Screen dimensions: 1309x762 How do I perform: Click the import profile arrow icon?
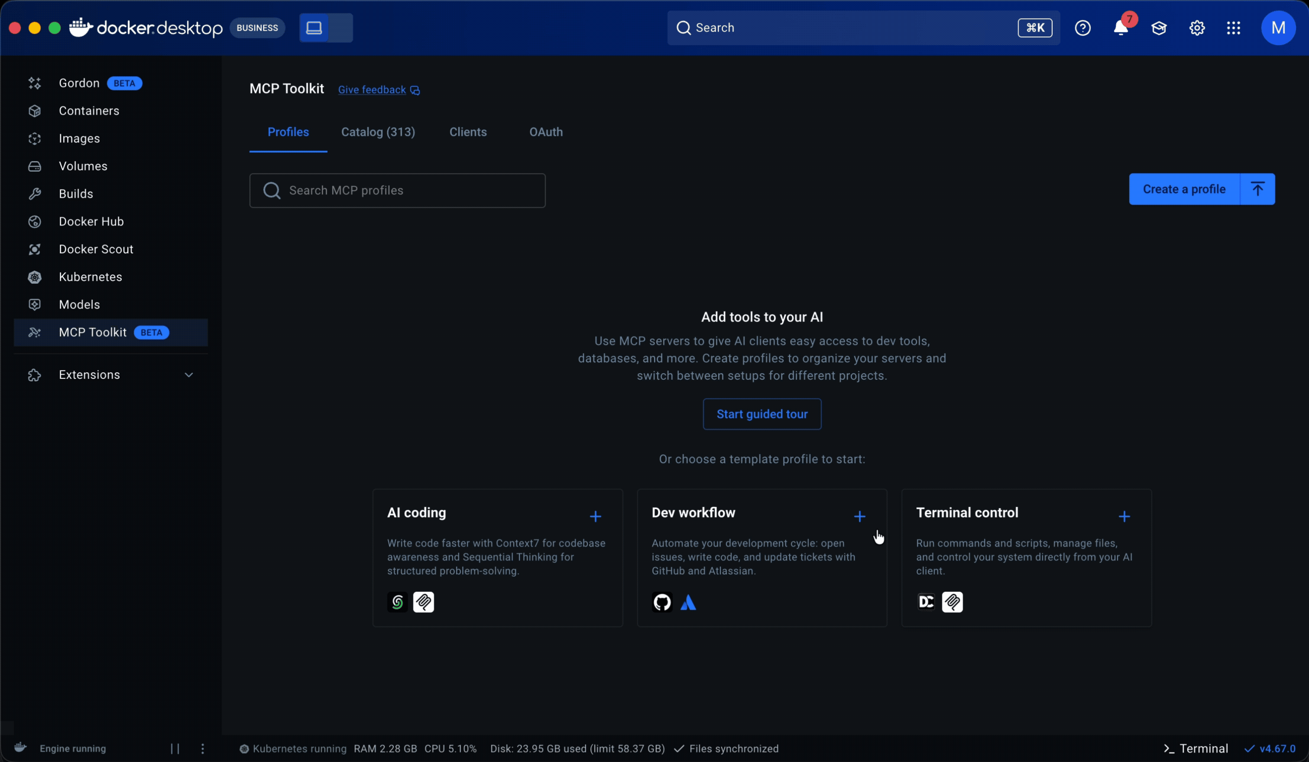[x=1257, y=190]
